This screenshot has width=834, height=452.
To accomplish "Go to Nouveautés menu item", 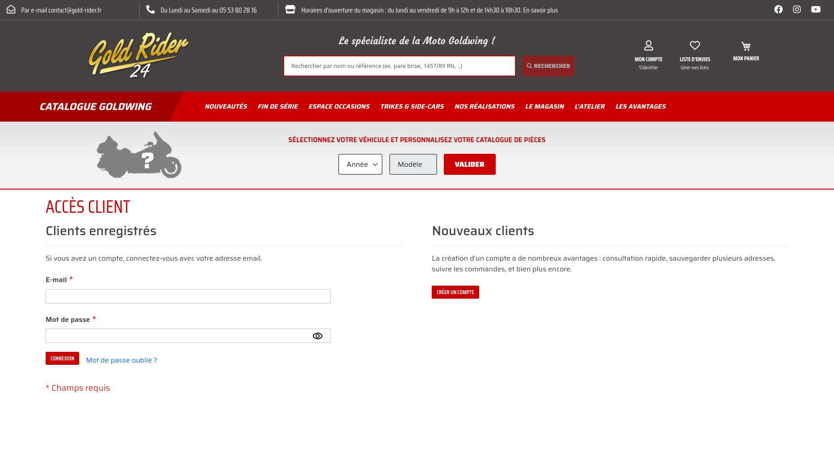I will click(226, 106).
